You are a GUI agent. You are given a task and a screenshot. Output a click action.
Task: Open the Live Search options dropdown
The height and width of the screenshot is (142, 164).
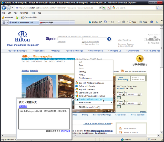click(161, 8)
